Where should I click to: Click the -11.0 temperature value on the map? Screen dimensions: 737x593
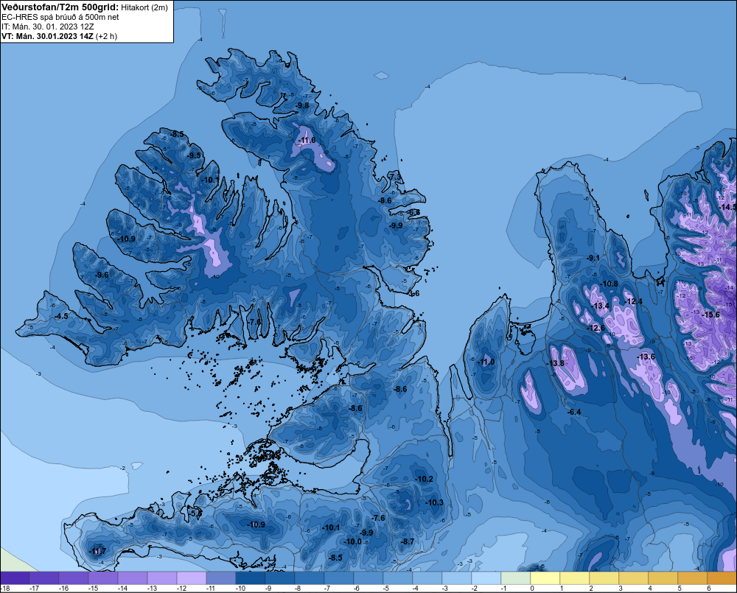pyautogui.click(x=486, y=362)
